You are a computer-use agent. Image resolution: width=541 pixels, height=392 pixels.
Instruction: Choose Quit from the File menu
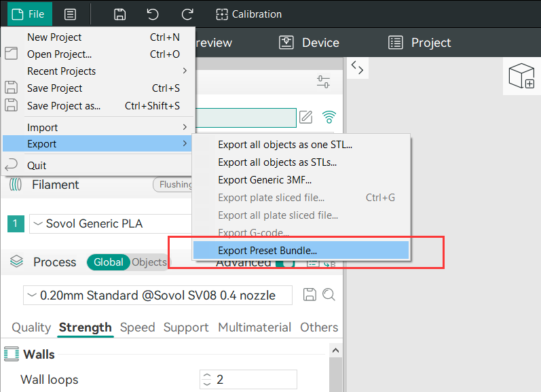[x=98, y=166]
